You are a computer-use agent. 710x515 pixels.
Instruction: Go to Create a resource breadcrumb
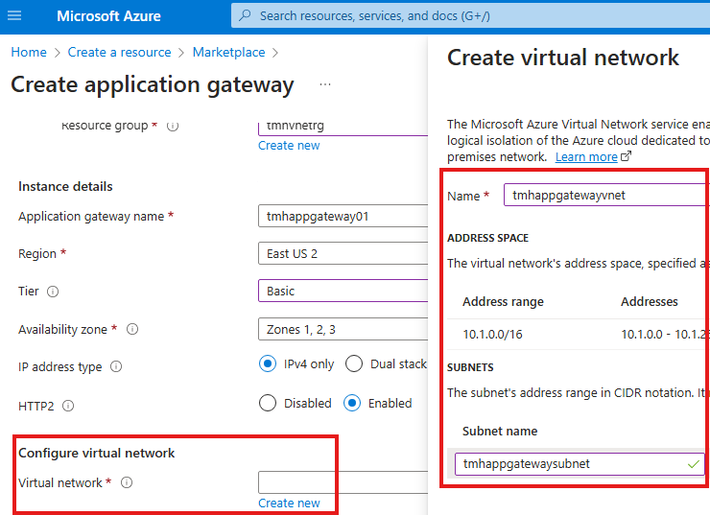tap(119, 52)
